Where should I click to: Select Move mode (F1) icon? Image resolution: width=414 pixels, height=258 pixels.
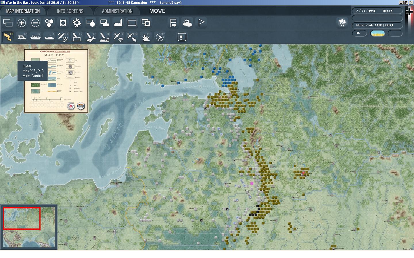click(8, 37)
